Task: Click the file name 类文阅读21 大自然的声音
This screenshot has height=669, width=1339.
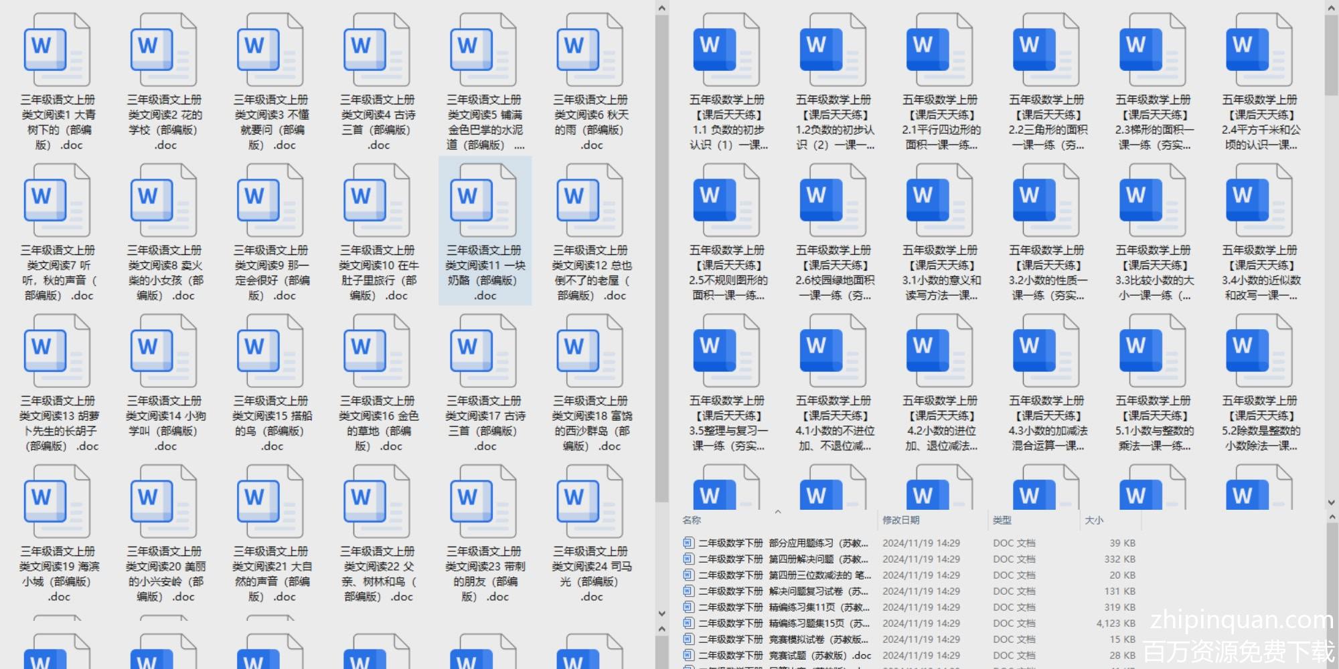Action: (272, 574)
